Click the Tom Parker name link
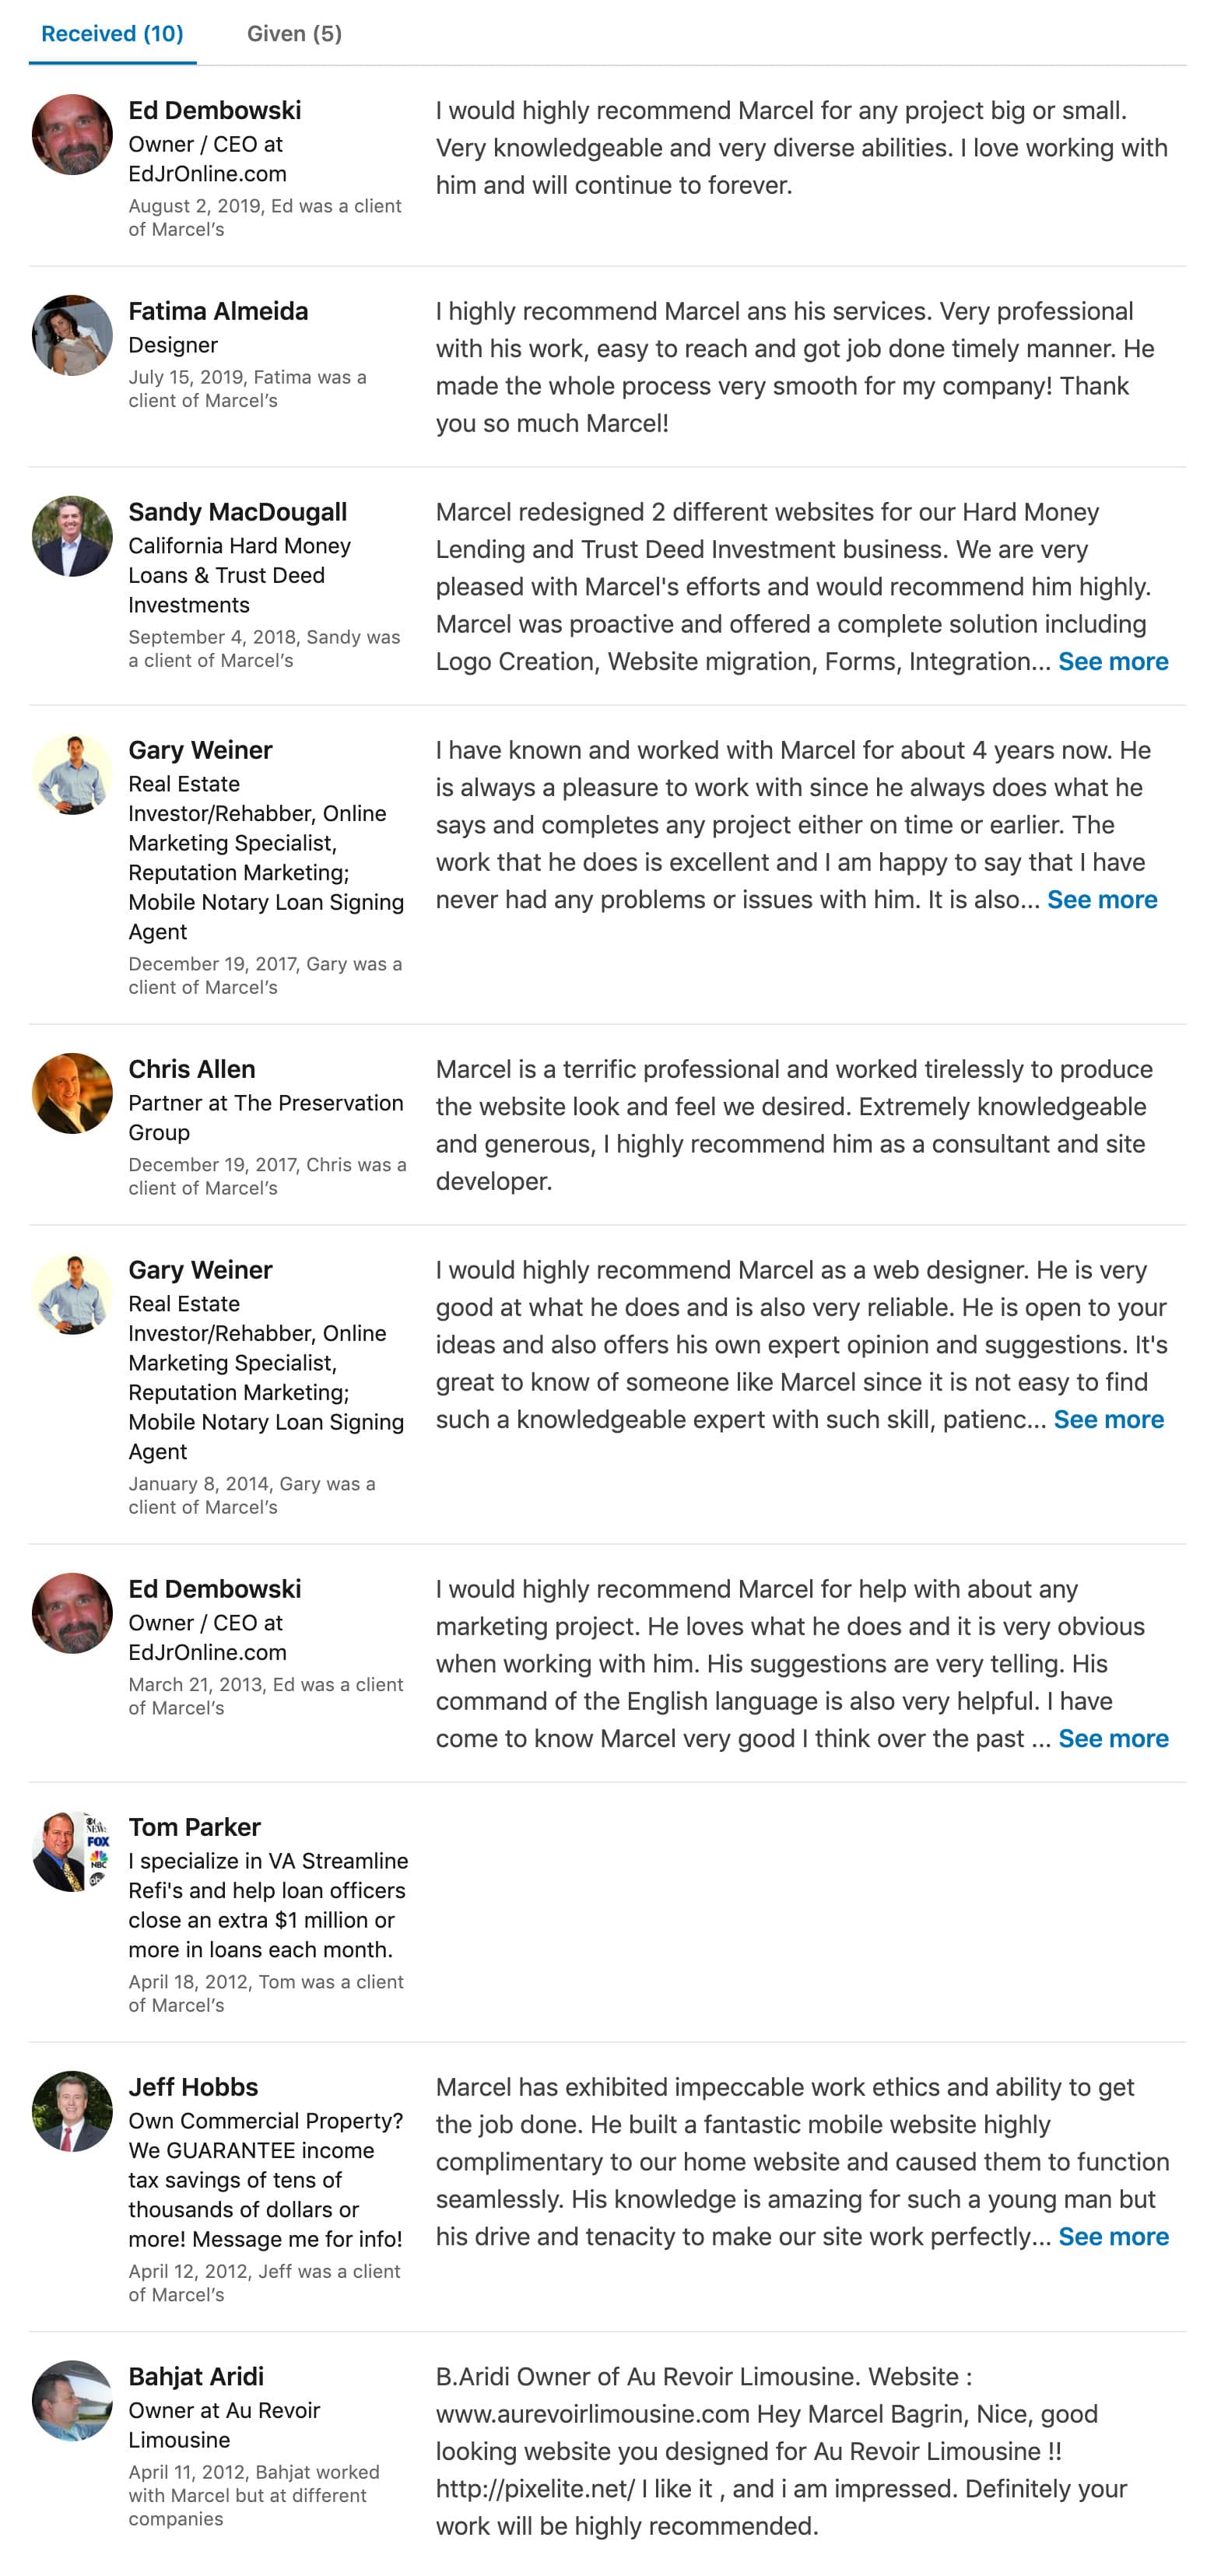 click(x=194, y=1827)
